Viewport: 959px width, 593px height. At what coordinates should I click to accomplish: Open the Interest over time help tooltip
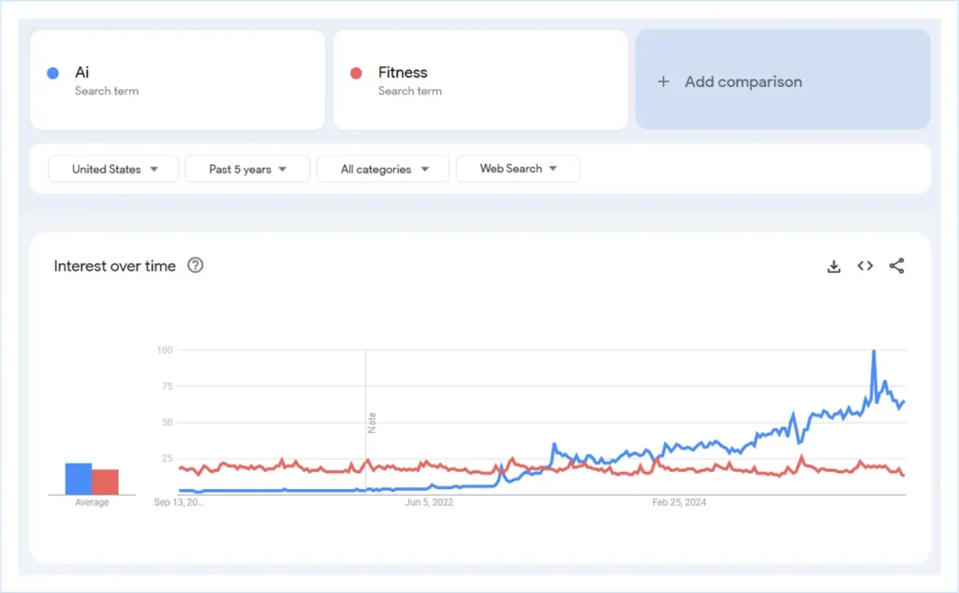click(196, 266)
